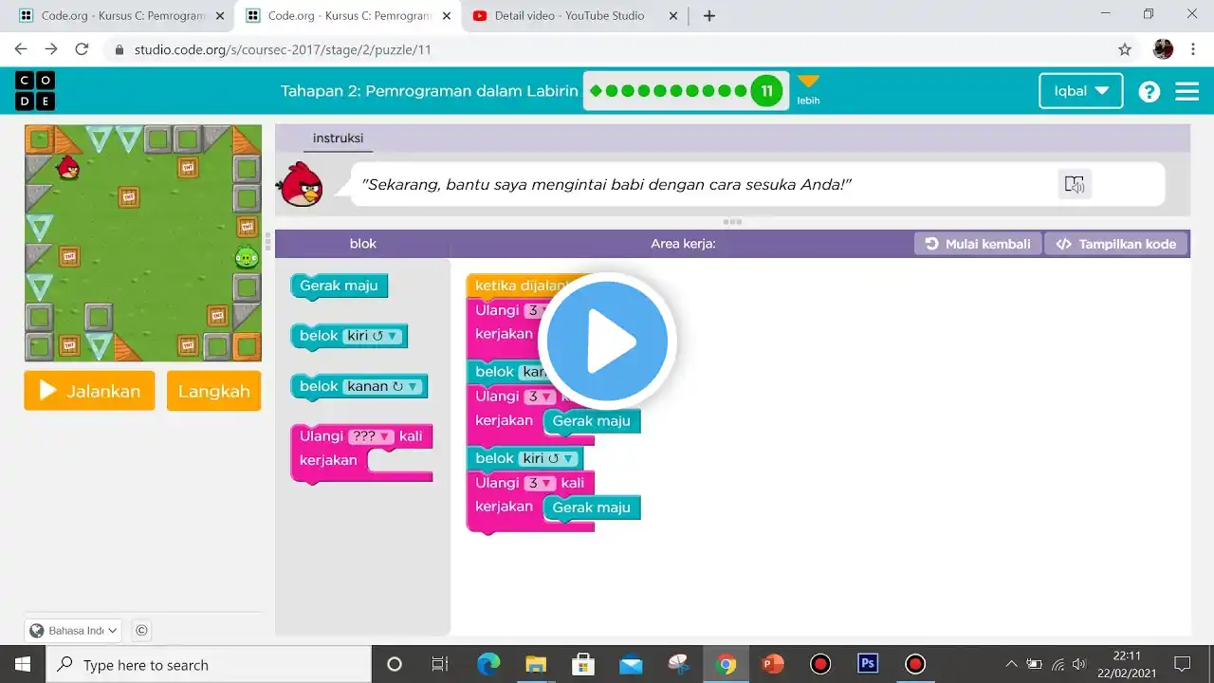Switch to Google Chrome on the taskbar

pos(726,664)
